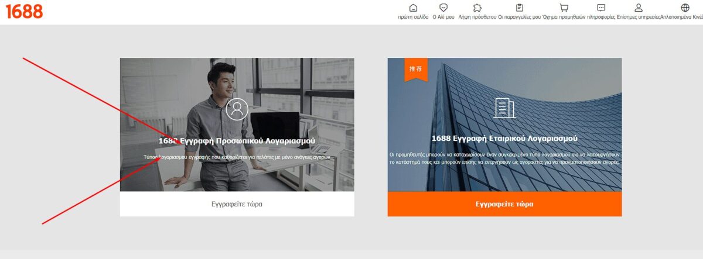
Task: Open the home page house icon
Action: (413, 8)
